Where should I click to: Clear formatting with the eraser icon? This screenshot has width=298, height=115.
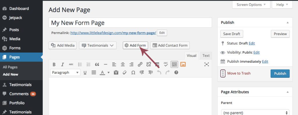(x=125, y=73)
